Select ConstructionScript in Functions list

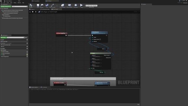pos(6,45)
